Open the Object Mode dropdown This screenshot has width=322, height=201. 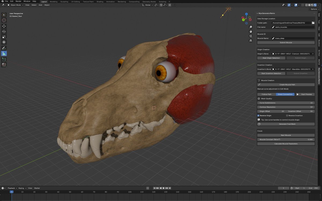(x=15, y=5)
